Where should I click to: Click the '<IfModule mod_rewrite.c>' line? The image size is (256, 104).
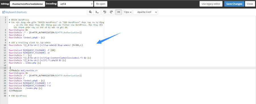(23, 70)
